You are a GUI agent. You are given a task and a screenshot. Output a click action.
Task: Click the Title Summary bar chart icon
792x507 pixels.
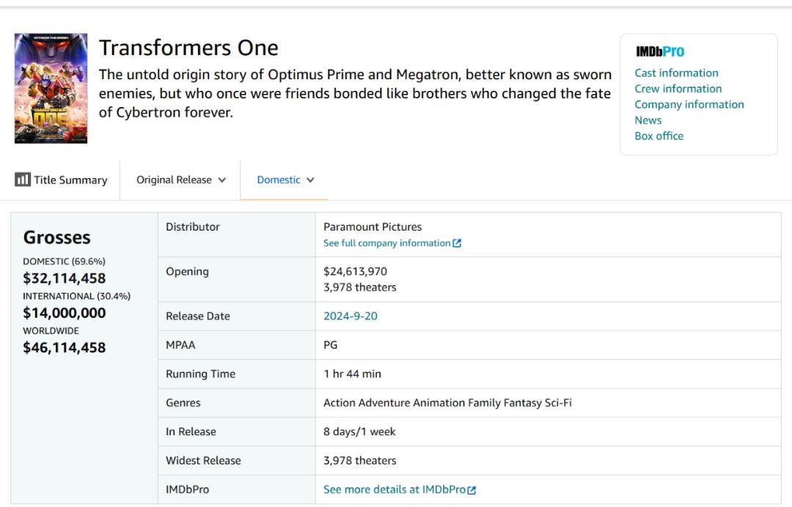(x=22, y=180)
